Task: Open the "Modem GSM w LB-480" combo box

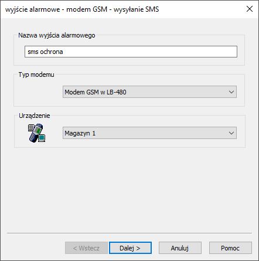Action: click(x=149, y=92)
